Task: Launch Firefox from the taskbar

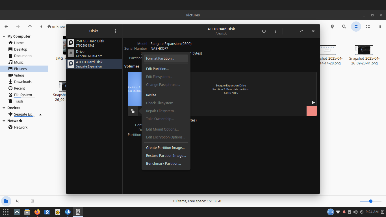Action: click(37, 212)
